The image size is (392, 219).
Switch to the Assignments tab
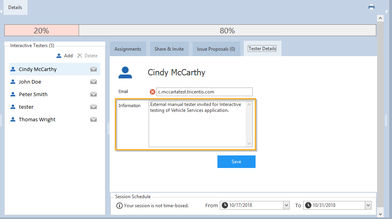128,49
